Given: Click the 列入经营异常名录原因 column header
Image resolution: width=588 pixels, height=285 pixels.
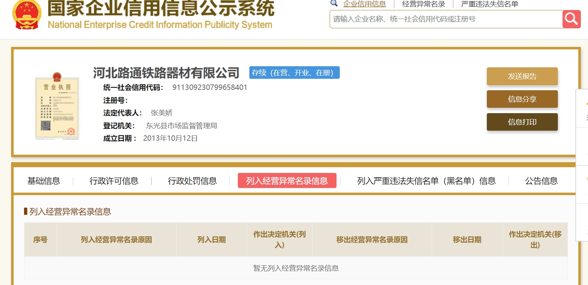Looking at the screenshot, I should pos(116,240).
